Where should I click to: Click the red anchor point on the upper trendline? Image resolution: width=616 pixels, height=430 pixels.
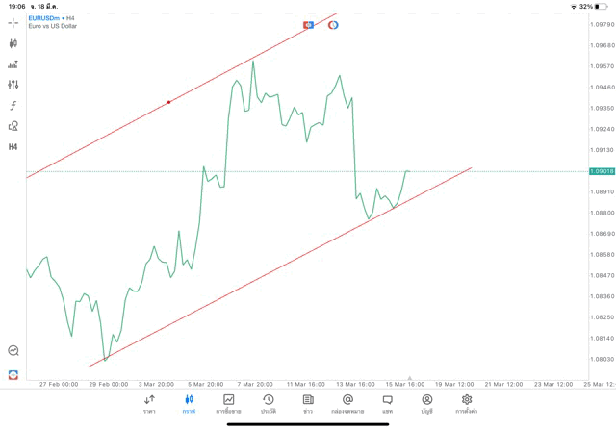(x=169, y=102)
